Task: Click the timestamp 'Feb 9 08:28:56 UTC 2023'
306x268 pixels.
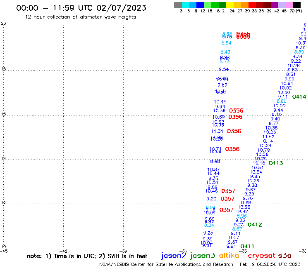Action: pos(270,264)
